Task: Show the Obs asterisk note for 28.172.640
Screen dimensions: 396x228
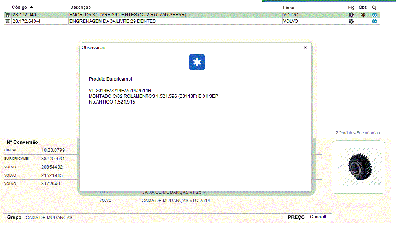Action: point(363,15)
